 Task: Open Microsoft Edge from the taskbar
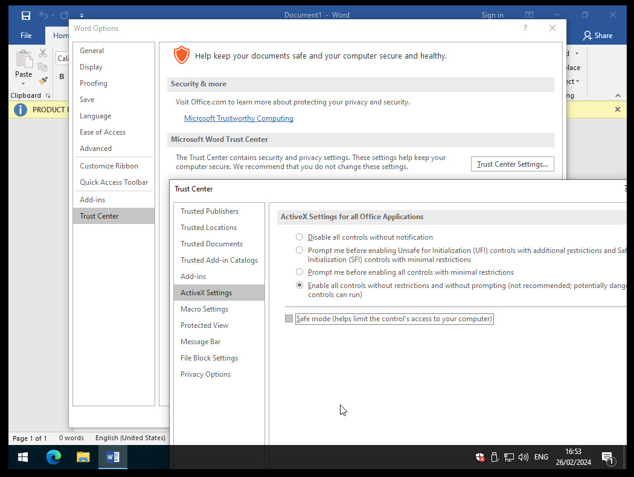coord(54,457)
